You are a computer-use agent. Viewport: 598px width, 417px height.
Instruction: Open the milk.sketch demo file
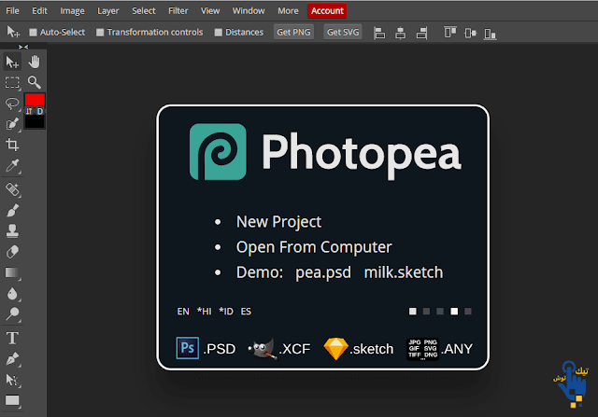(x=404, y=272)
